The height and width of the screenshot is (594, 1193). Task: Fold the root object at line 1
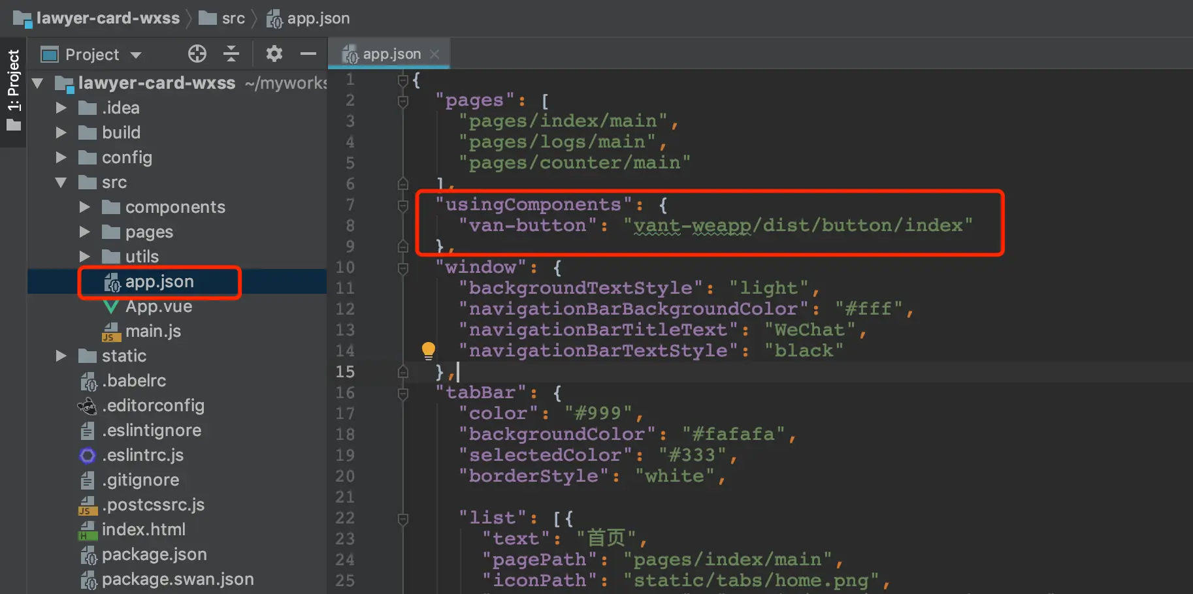(x=403, y=80)
